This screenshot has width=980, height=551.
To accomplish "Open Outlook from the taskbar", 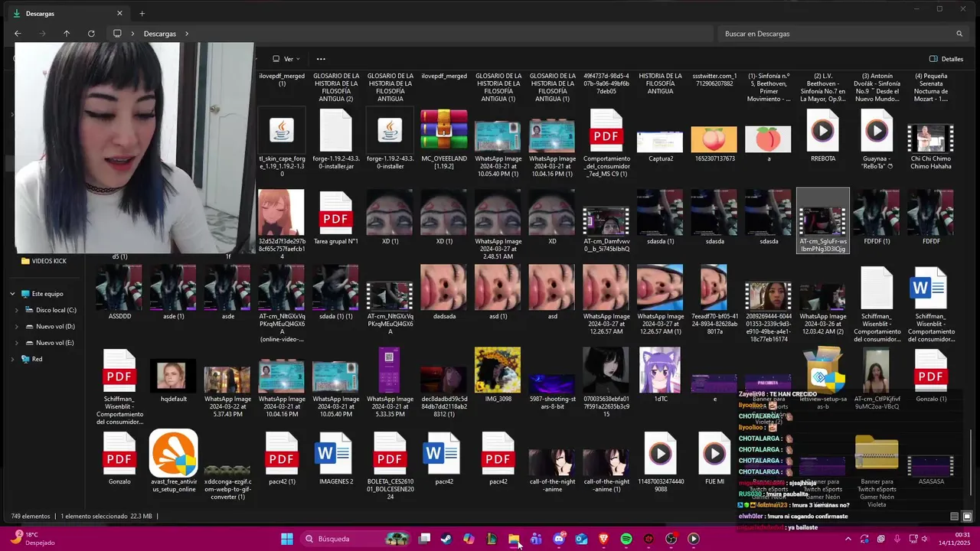I will (581, 539).
